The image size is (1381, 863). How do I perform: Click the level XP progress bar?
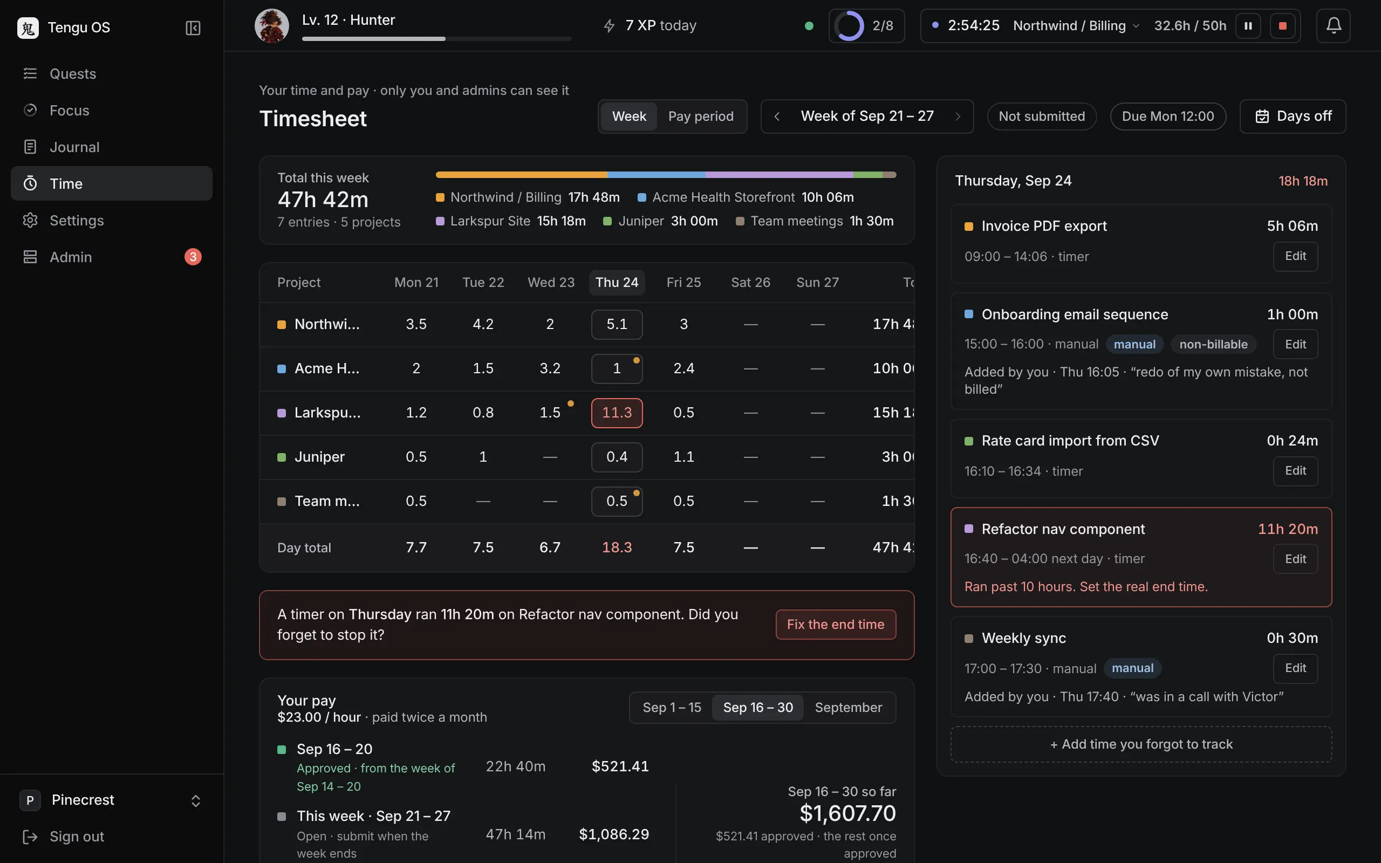click(436, 39)
